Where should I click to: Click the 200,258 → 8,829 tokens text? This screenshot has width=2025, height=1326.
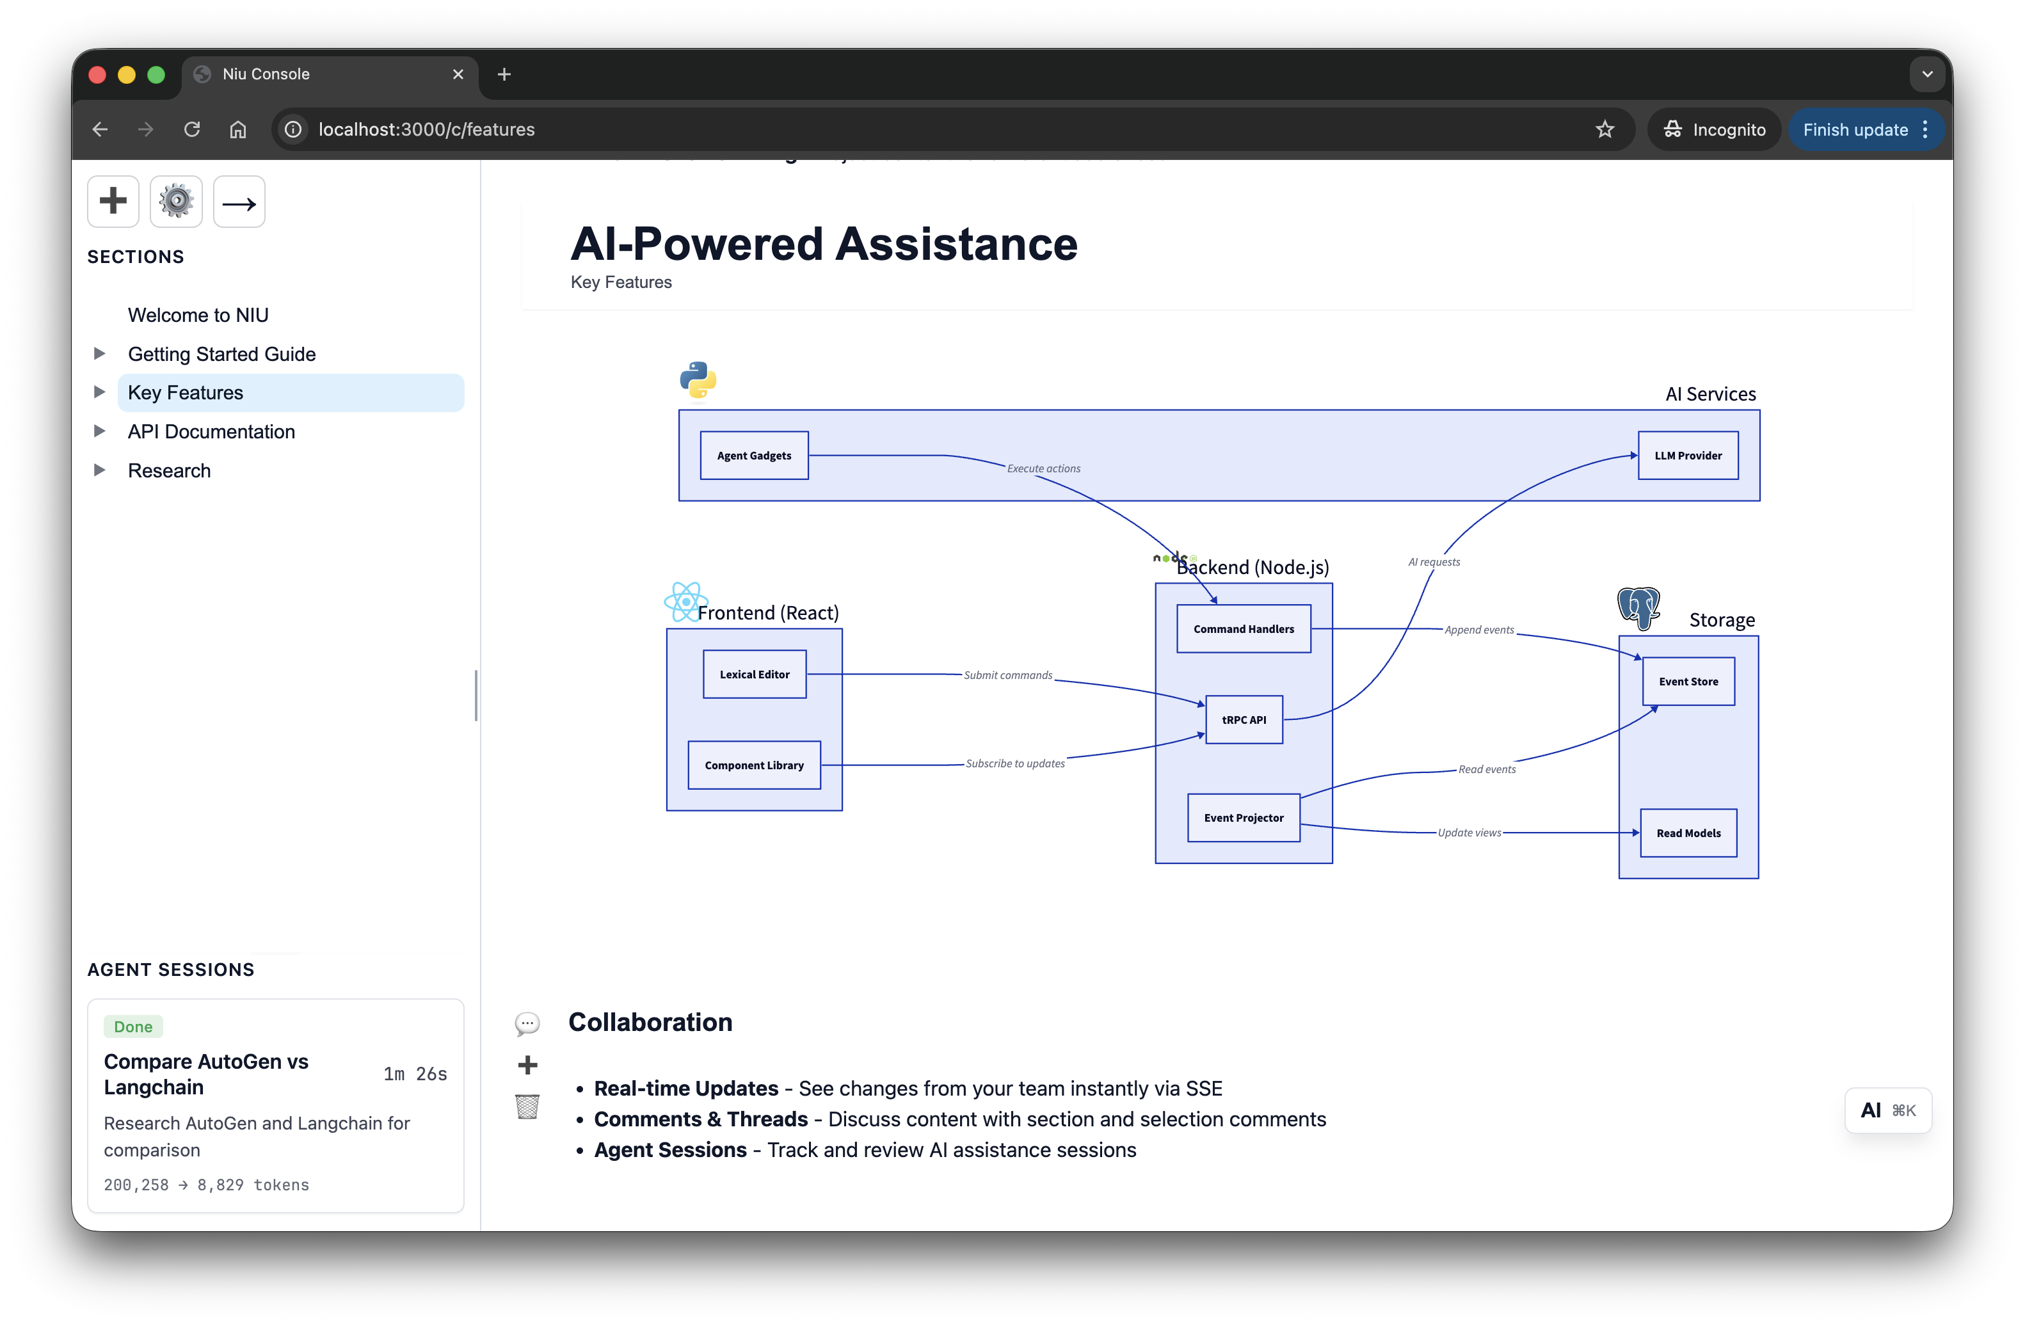pyautogui.click(x=207, y=1186)
